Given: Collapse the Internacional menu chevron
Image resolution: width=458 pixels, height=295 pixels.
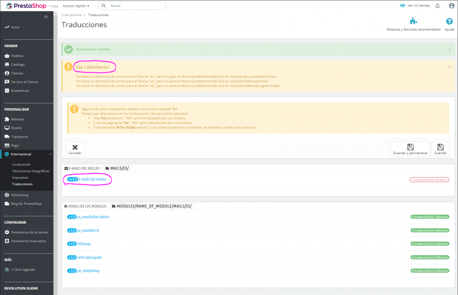Looking at the screenshot, I should point(50,154).
